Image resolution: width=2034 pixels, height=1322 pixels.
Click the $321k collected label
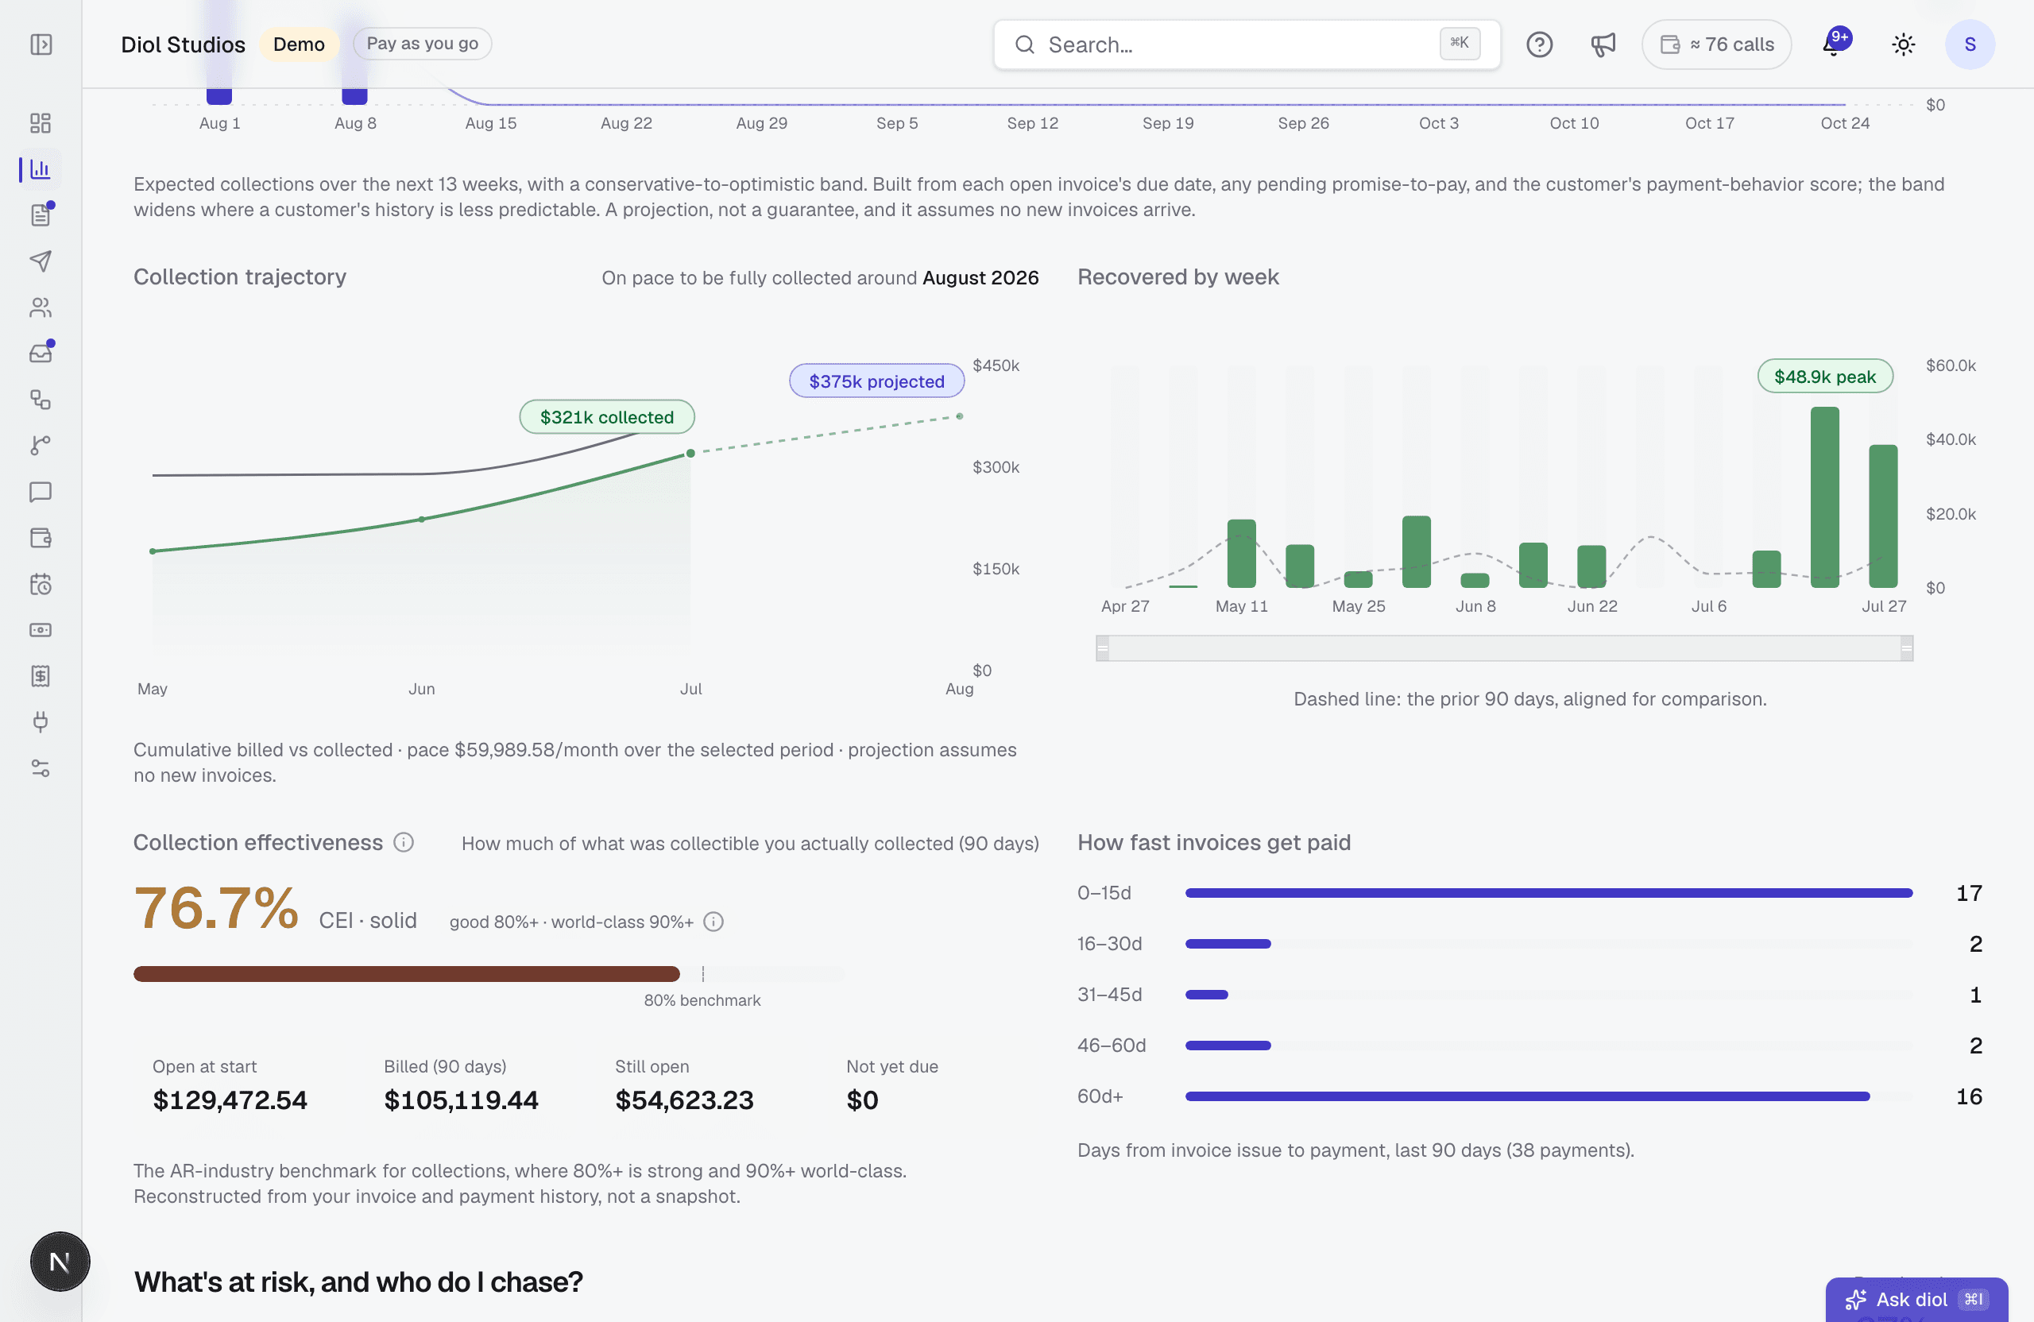607,417
